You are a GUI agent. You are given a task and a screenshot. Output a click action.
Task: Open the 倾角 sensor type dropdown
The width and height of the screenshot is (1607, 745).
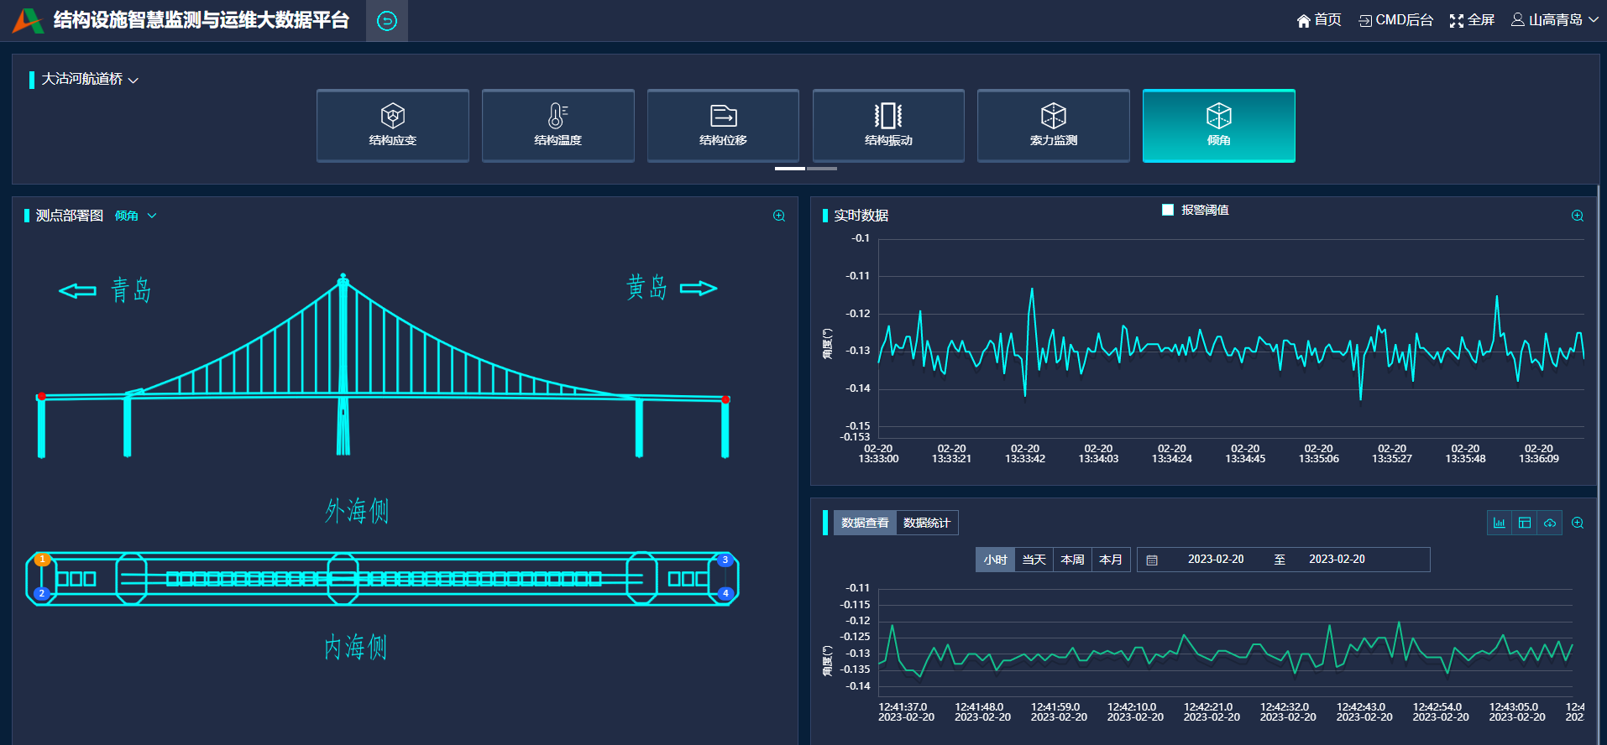click(135, 216)
